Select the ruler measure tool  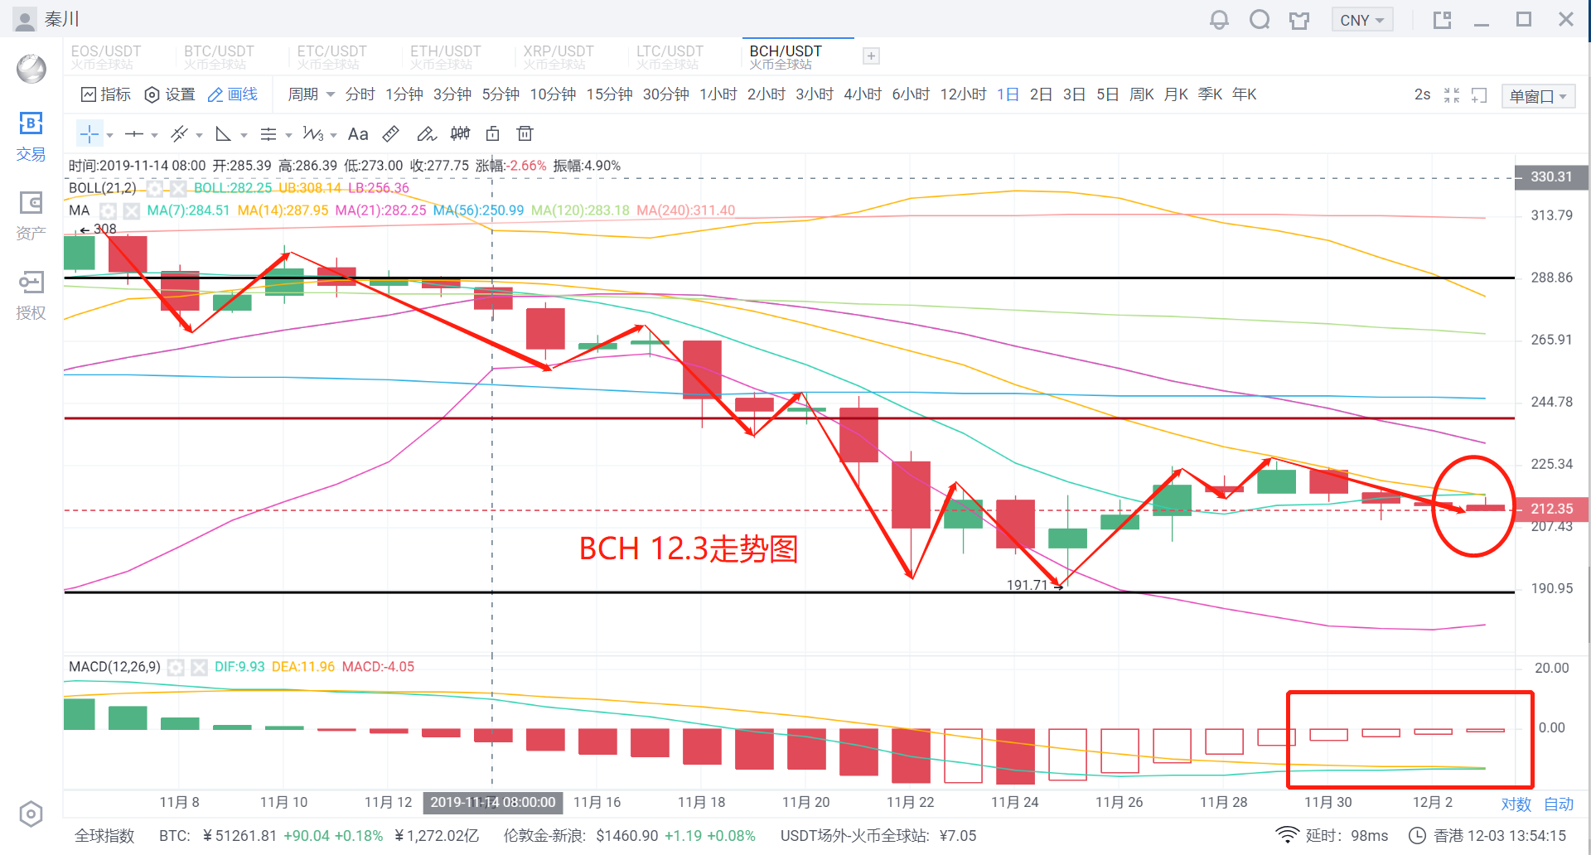point(391,133)
